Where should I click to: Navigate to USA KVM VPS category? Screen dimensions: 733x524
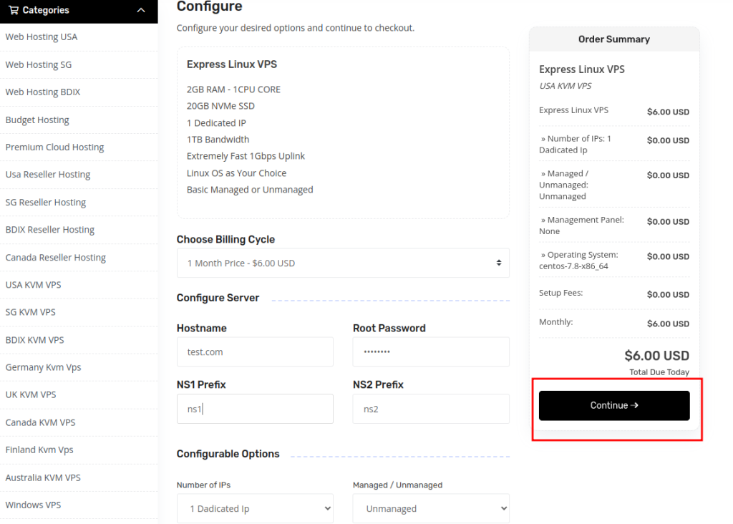33,285
